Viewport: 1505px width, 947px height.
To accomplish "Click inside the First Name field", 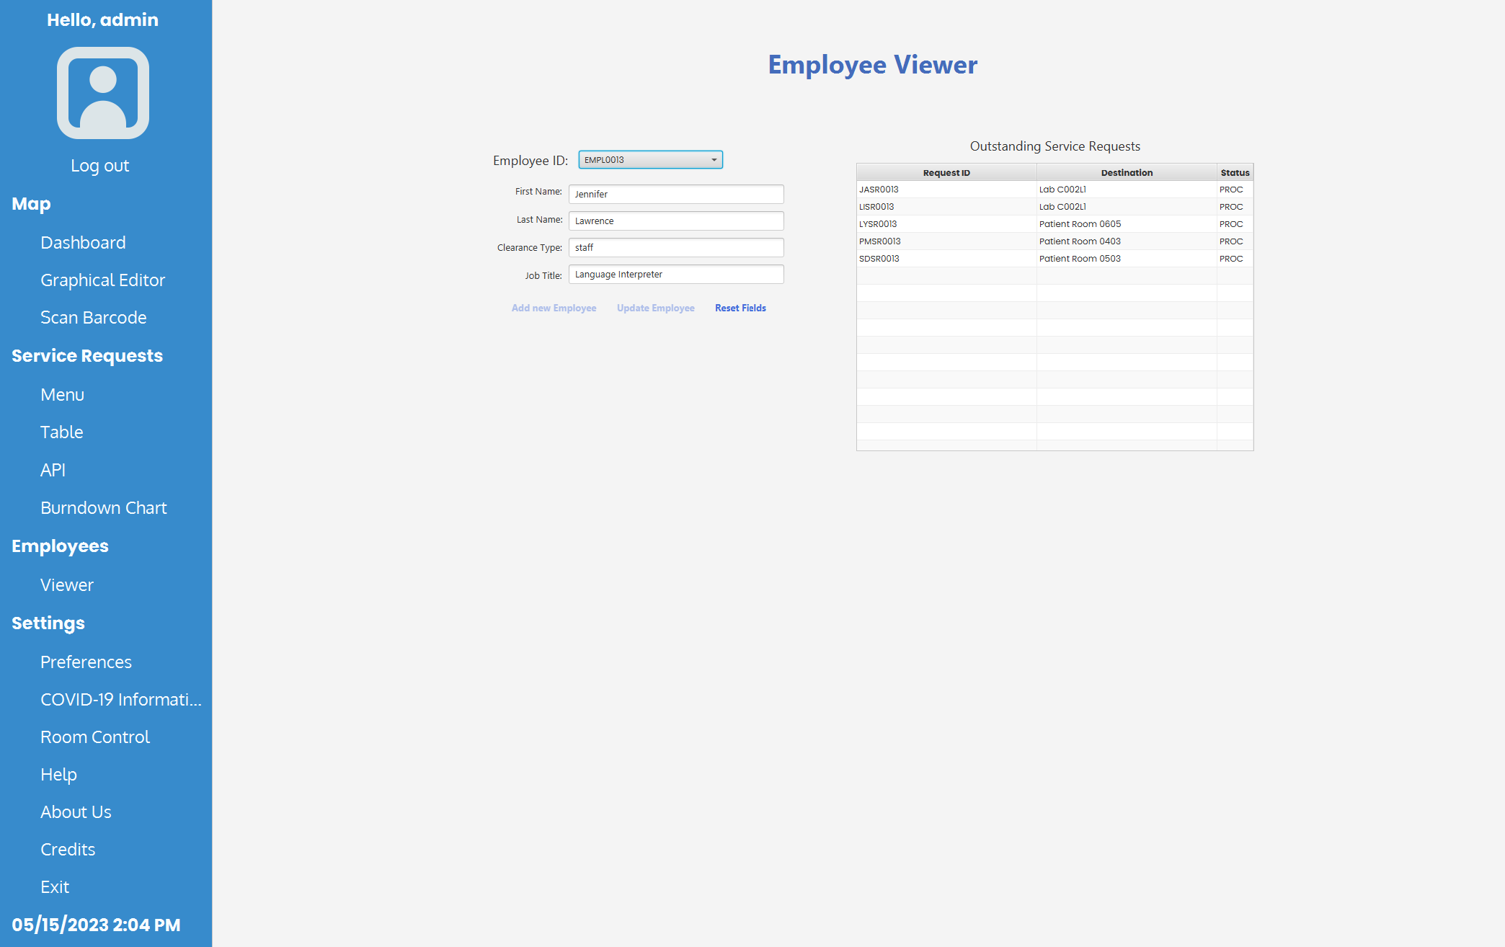I will 675,193.
